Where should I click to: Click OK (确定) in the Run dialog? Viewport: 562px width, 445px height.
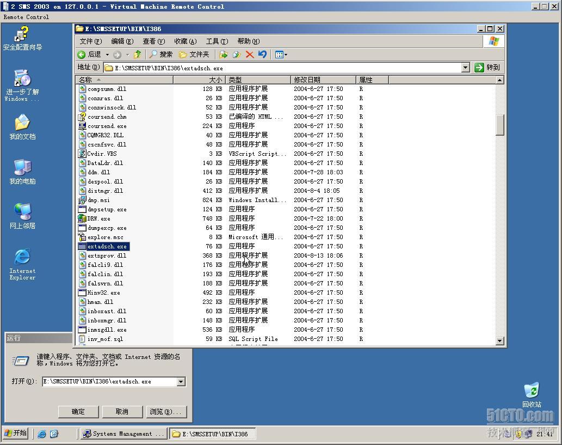[78, 412]
